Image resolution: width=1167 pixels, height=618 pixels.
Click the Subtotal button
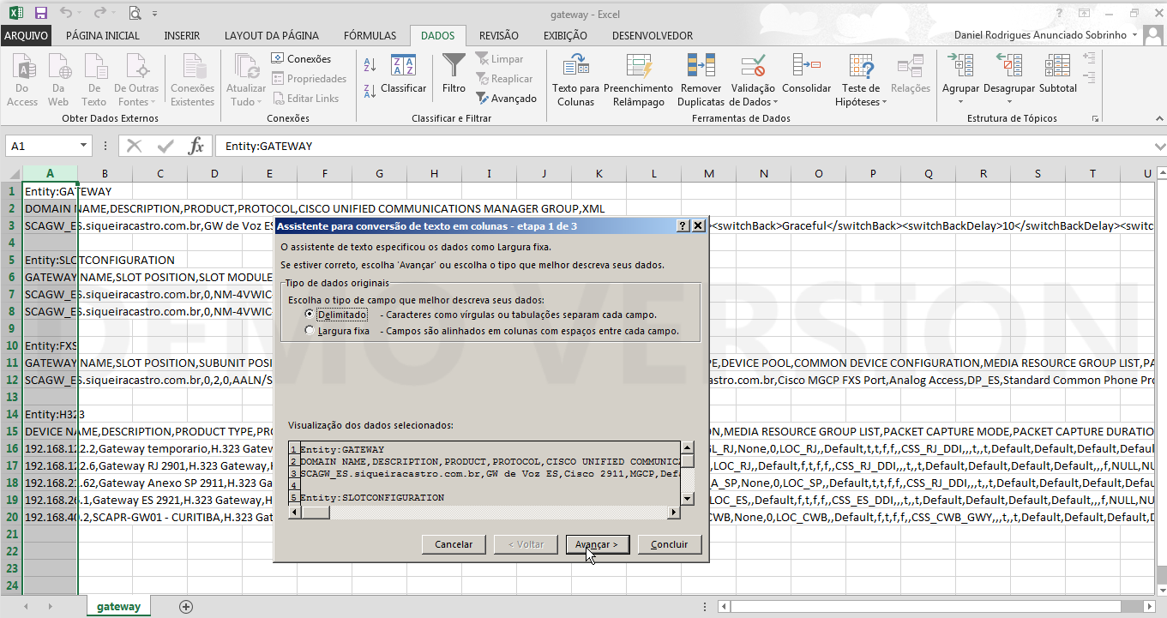[x=1058, y=75]
